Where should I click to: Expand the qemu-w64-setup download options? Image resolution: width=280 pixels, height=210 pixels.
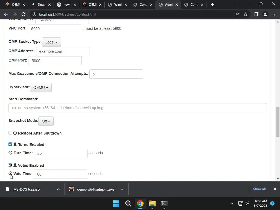click(122, 189)
